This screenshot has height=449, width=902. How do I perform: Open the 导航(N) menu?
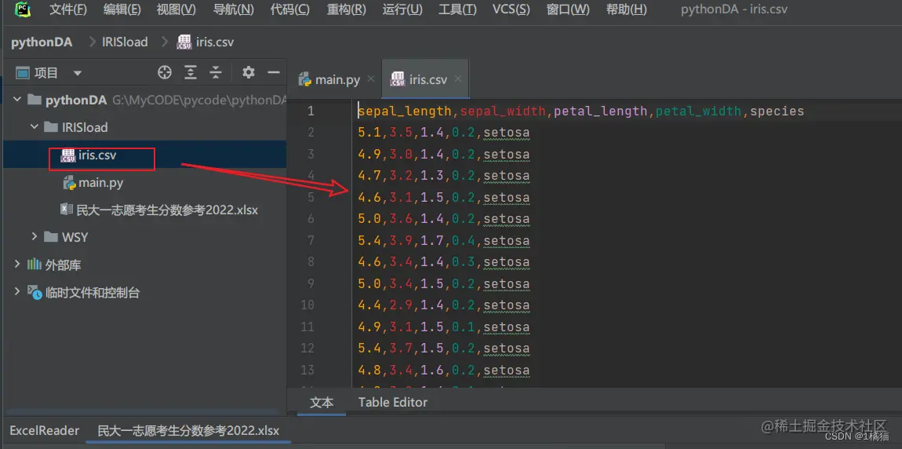[x=233, y=9]
